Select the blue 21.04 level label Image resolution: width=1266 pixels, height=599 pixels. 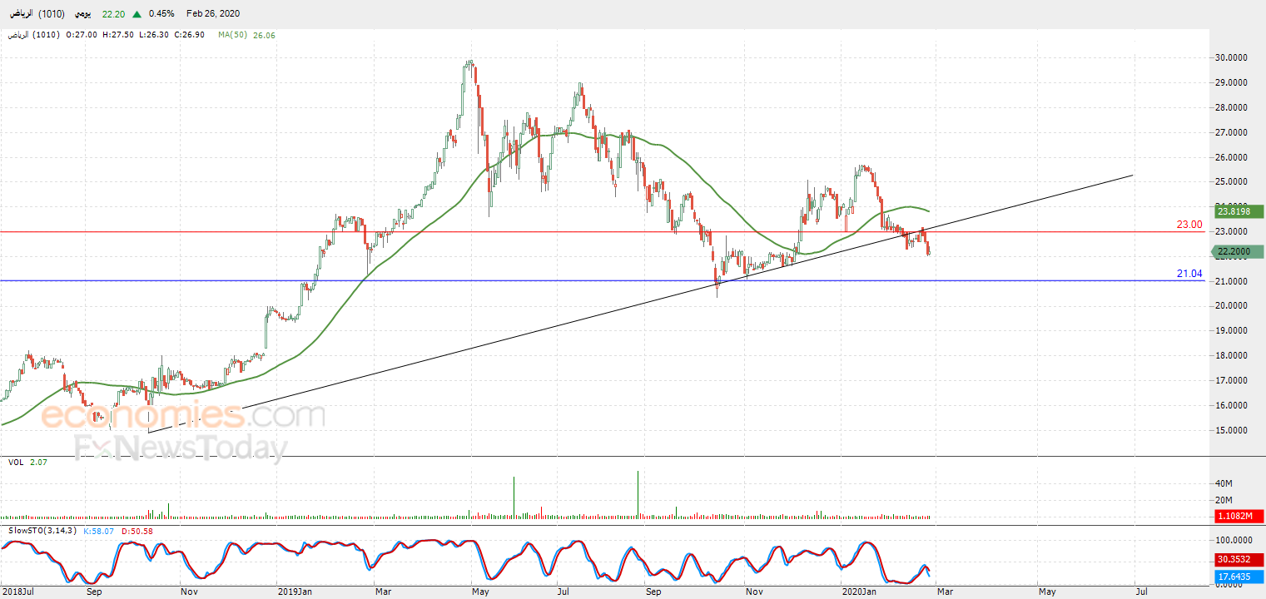[1189, 274]
